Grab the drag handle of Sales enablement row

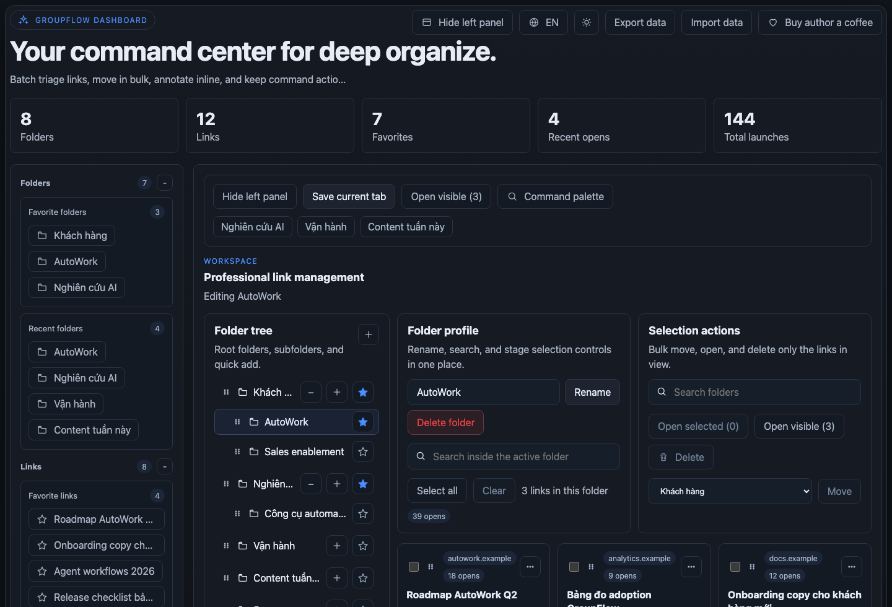point(237,452)
